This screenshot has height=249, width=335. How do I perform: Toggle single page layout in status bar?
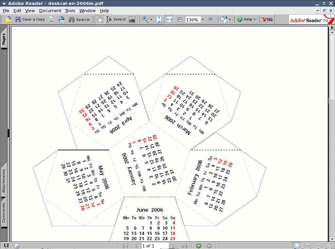tap(297, 246)
